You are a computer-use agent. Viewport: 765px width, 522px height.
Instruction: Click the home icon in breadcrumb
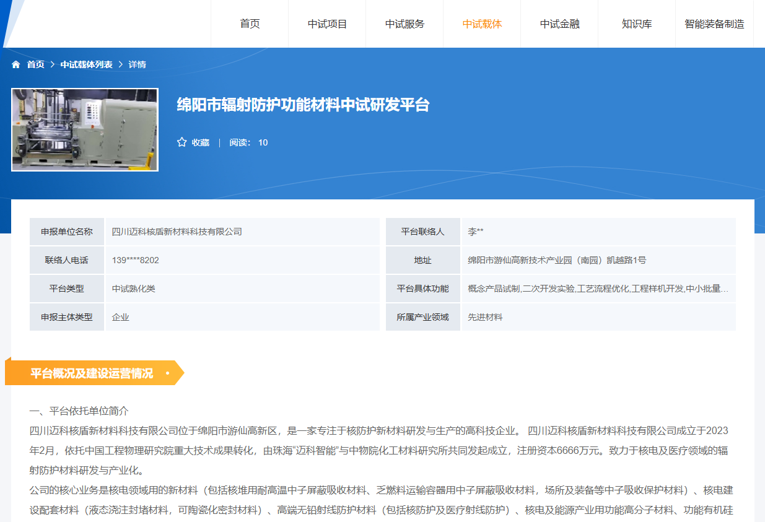16,64
